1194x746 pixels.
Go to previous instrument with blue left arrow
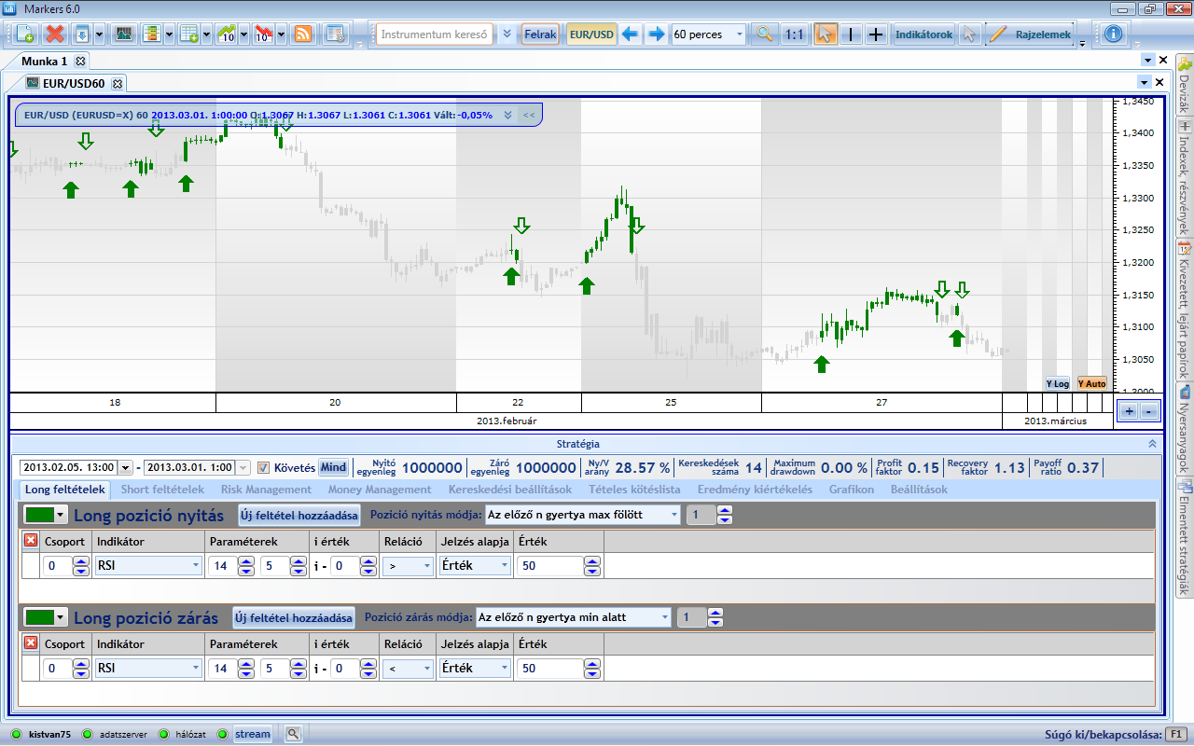[631, 35]
